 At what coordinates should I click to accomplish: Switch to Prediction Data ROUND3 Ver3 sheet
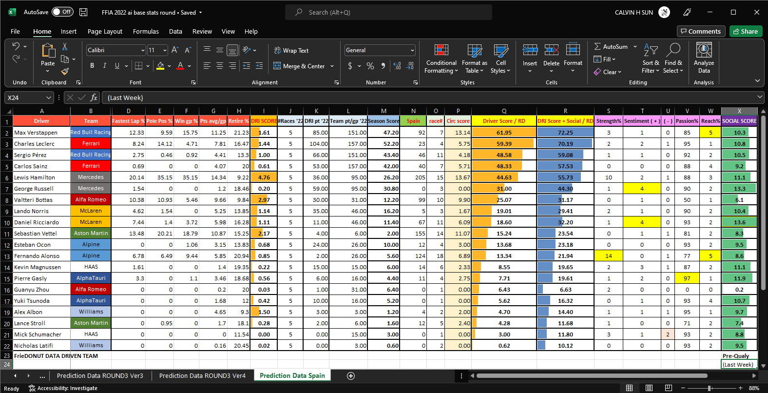[100, 375]
